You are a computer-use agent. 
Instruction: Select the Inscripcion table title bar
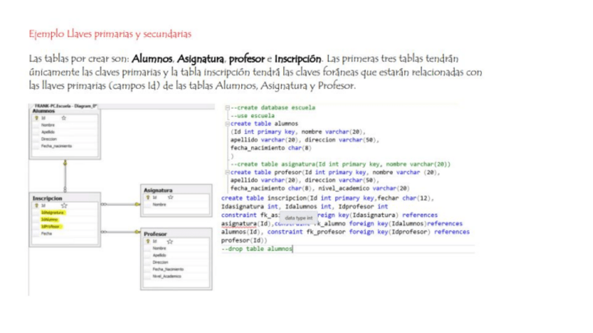65,198
